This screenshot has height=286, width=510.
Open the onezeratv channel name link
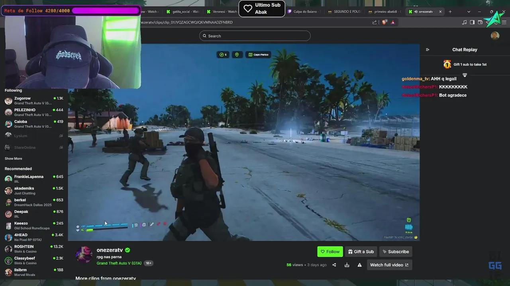(110, 250)
